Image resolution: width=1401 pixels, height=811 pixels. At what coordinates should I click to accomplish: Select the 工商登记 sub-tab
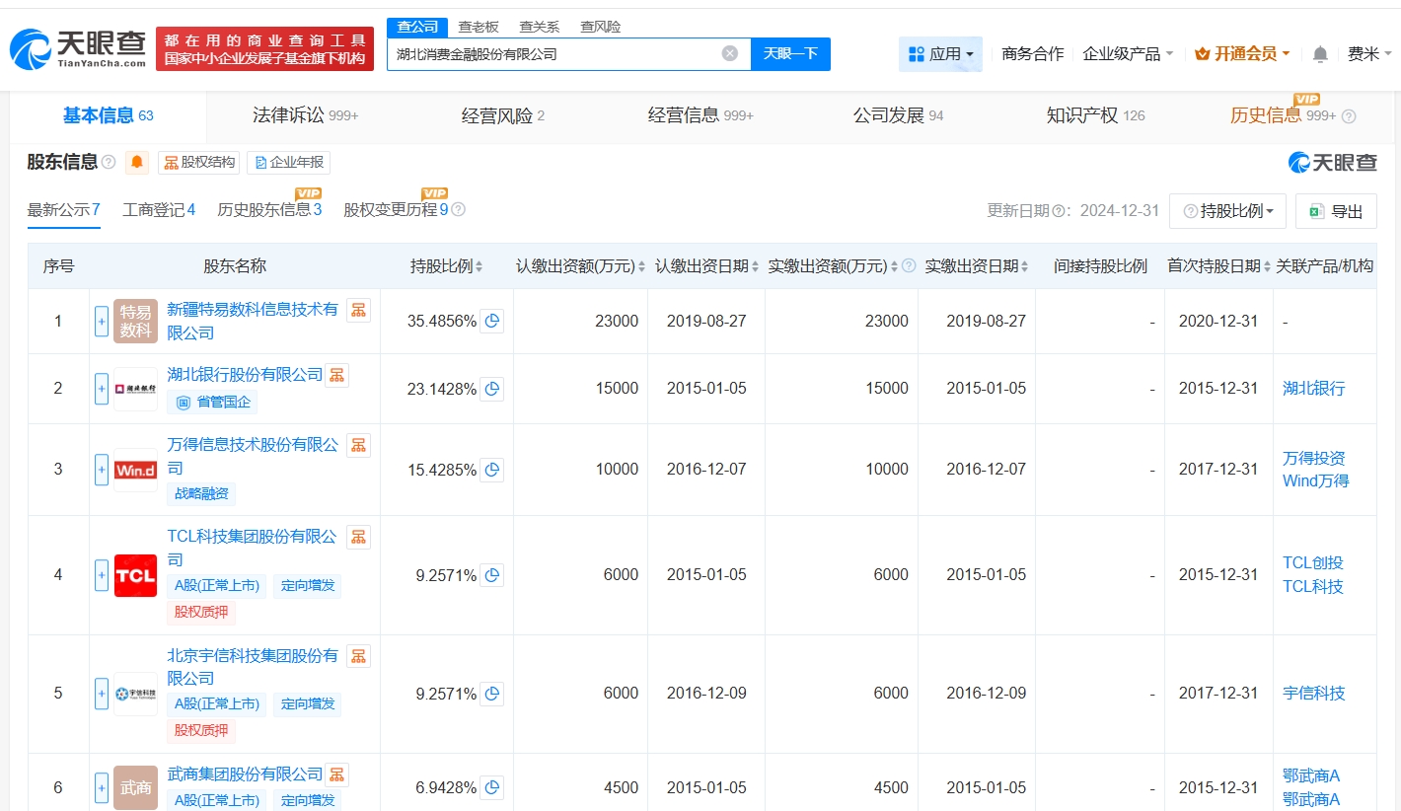[158, 209]
